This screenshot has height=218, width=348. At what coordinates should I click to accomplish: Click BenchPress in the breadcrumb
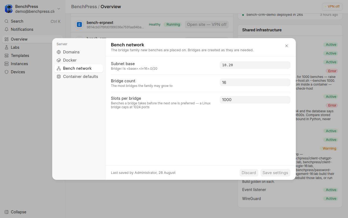pos(84,7)
